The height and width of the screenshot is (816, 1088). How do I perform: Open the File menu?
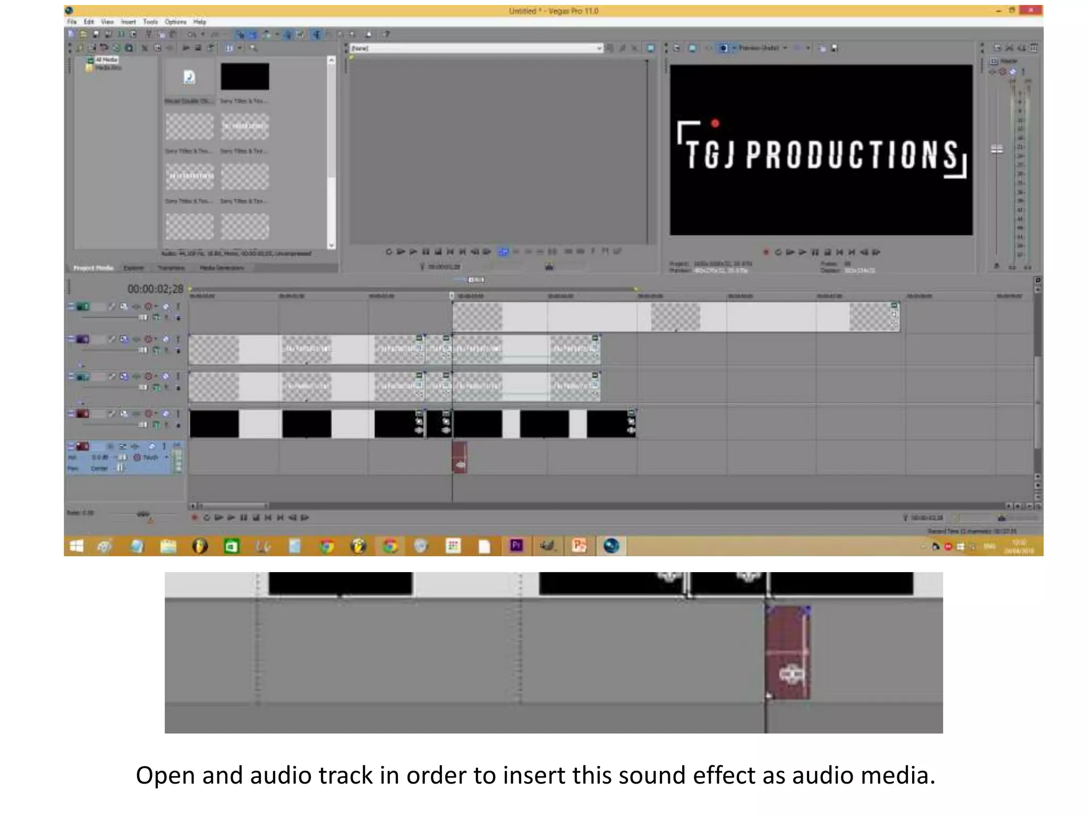pos(72,22)
